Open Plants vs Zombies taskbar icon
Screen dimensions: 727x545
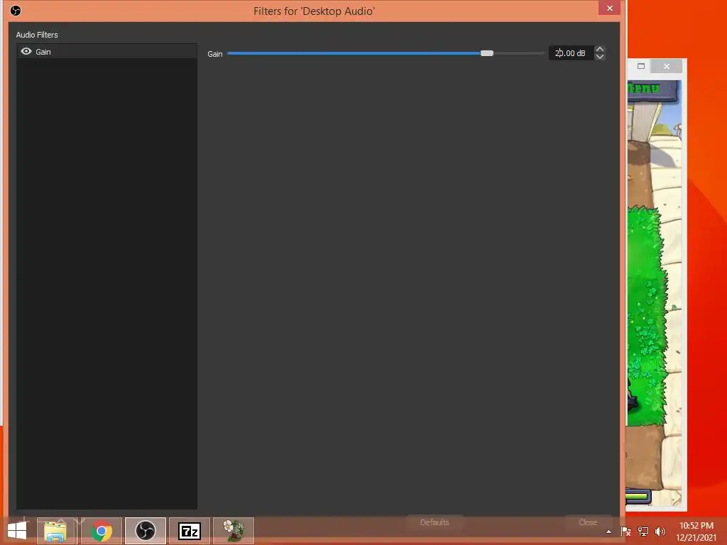pos(233,531)
